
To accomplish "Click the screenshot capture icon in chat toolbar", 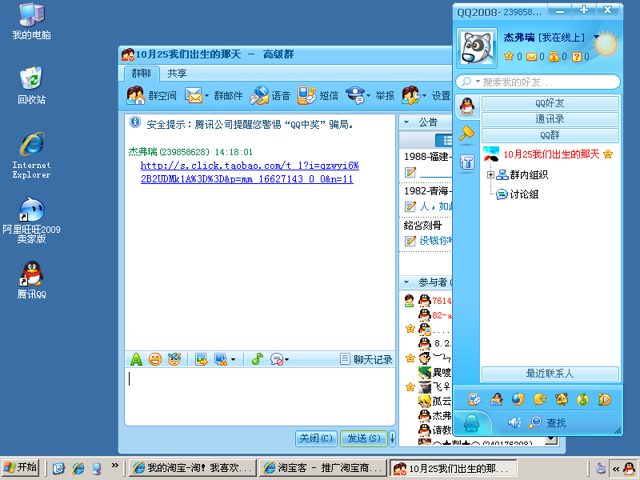I will pos(221,359).
